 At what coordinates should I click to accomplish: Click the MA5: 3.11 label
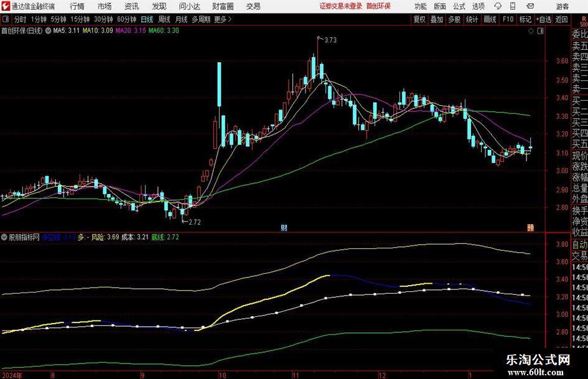click(67, 30)
